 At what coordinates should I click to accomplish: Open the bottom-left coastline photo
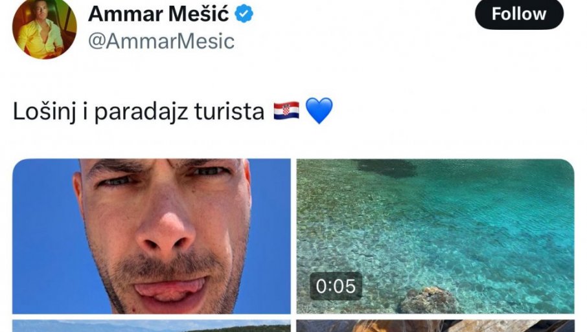coord(151,326)
